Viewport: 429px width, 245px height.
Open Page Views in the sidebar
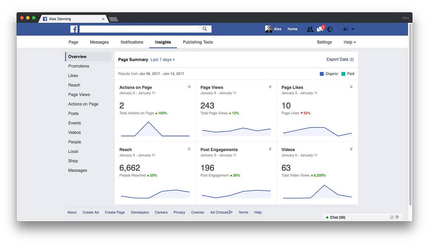(79, 94)
